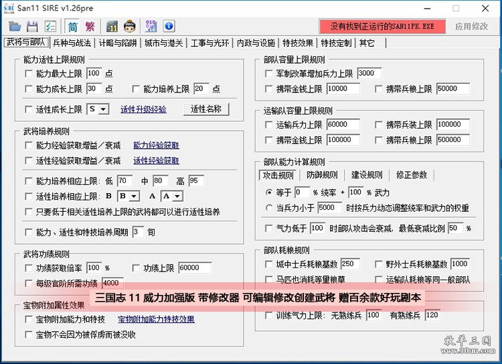This screenshot has height=364, width=502.
Task: Check 运输兵力上限 option
Action: click(268, 125)
